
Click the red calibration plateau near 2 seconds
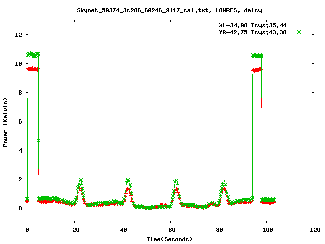(32, 69)
